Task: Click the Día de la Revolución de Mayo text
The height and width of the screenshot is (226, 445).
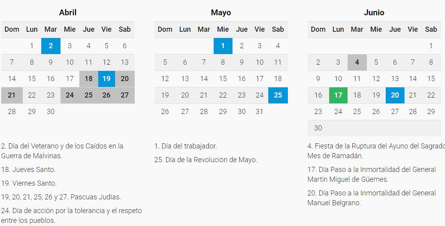Action: [205, 160]
